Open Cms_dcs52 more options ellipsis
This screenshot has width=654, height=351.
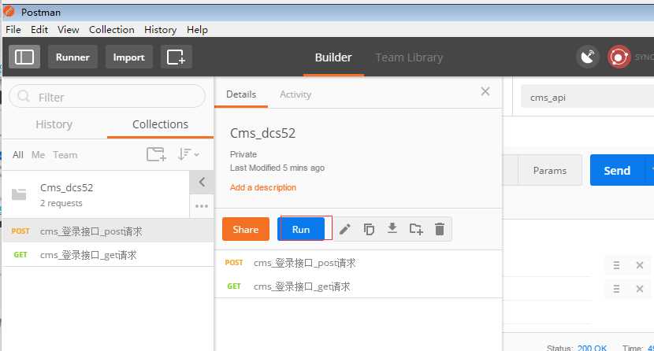(202, 206)
